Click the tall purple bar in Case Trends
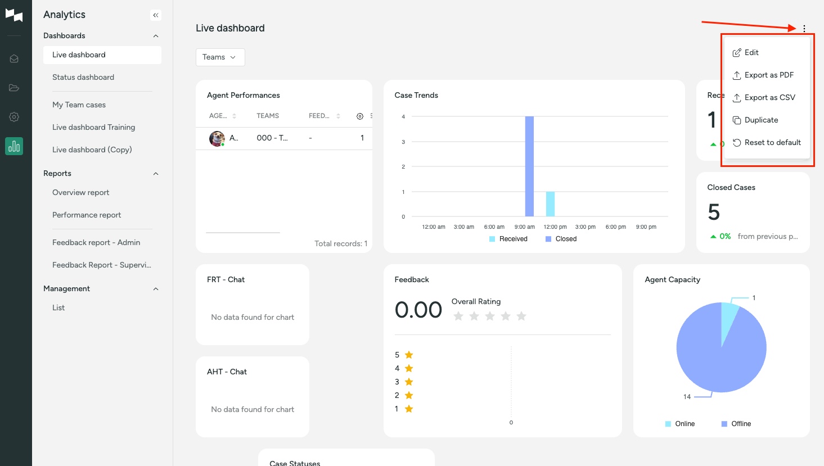 (x=529, y=166)
